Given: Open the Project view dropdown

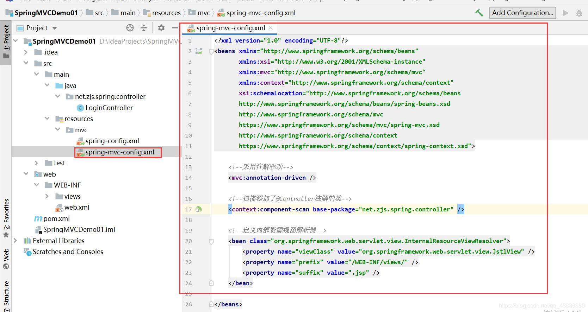Looking at the screenshot, I should tap(55, 28).
